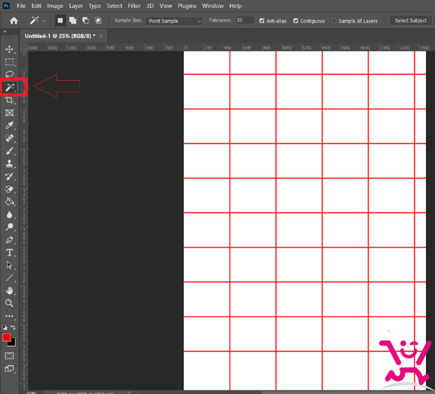Viewport: 435px width, 394px height.
Task: Select the Move tool
Action: point(10,50)
